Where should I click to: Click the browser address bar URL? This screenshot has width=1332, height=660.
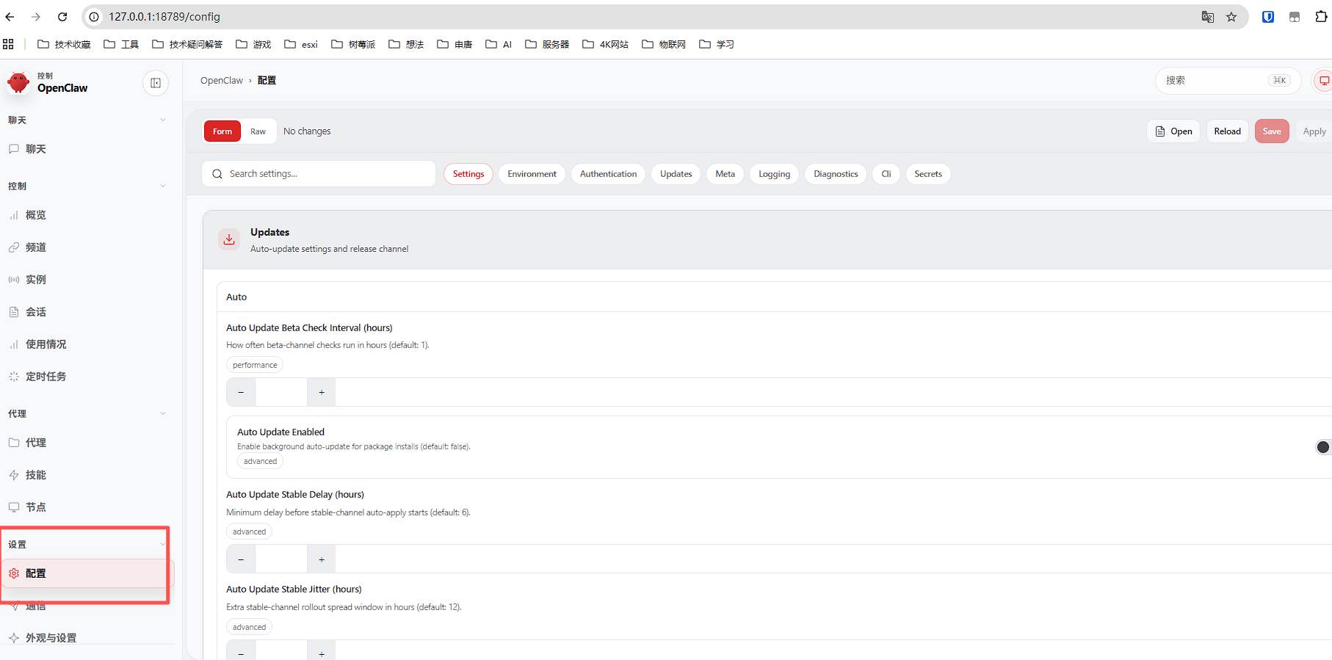[164, 17]
